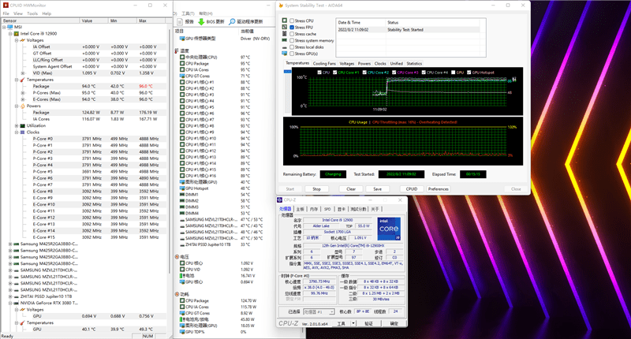631x339 pixels.
Task: Open the View menu in HWMonitor
Action: coord(18,13)
